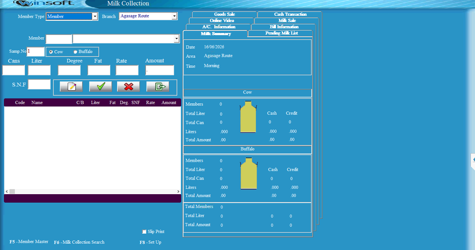Click the Liter input field
Viewport: 475px width, 250px height.
(39, 70)
